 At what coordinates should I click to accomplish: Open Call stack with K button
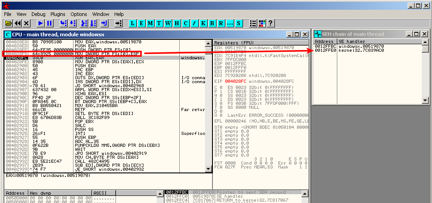point(203,23)
